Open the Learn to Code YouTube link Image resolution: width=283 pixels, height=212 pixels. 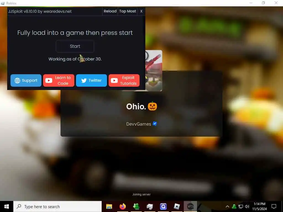pos(59,80)
